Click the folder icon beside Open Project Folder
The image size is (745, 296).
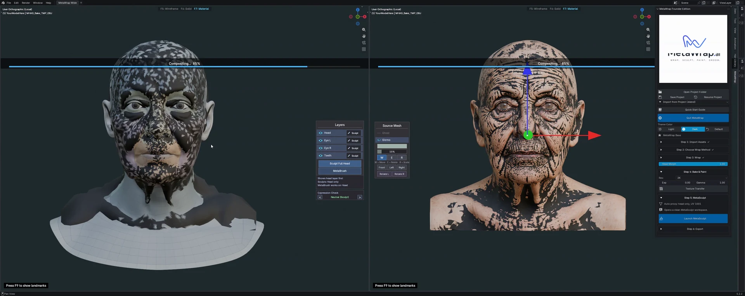click(660, 92)
